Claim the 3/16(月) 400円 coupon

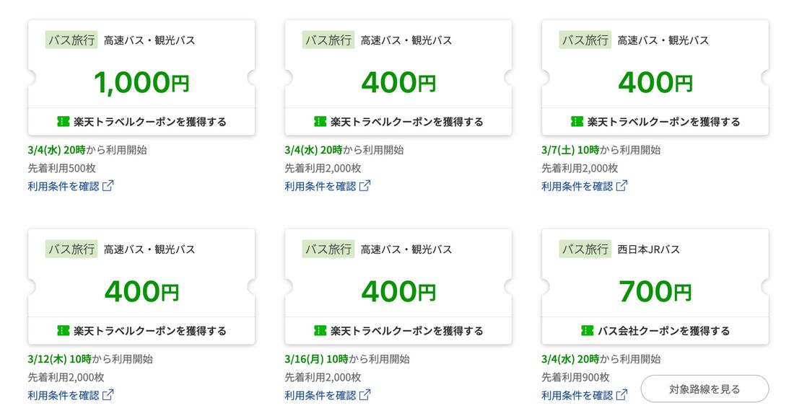(398, 330)
